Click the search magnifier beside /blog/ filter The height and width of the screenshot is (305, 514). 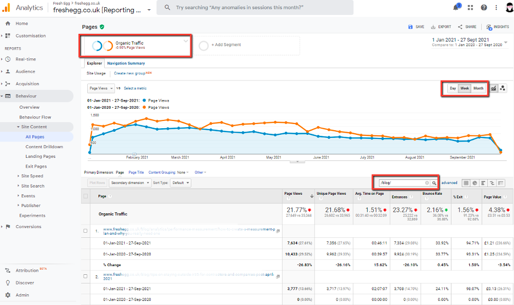coord(434,183)
